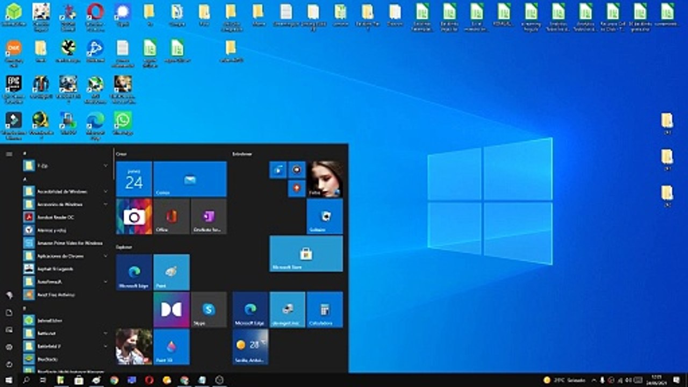688x387 pixels.
Task: Launch the Office tile
Action: [171, 216]
